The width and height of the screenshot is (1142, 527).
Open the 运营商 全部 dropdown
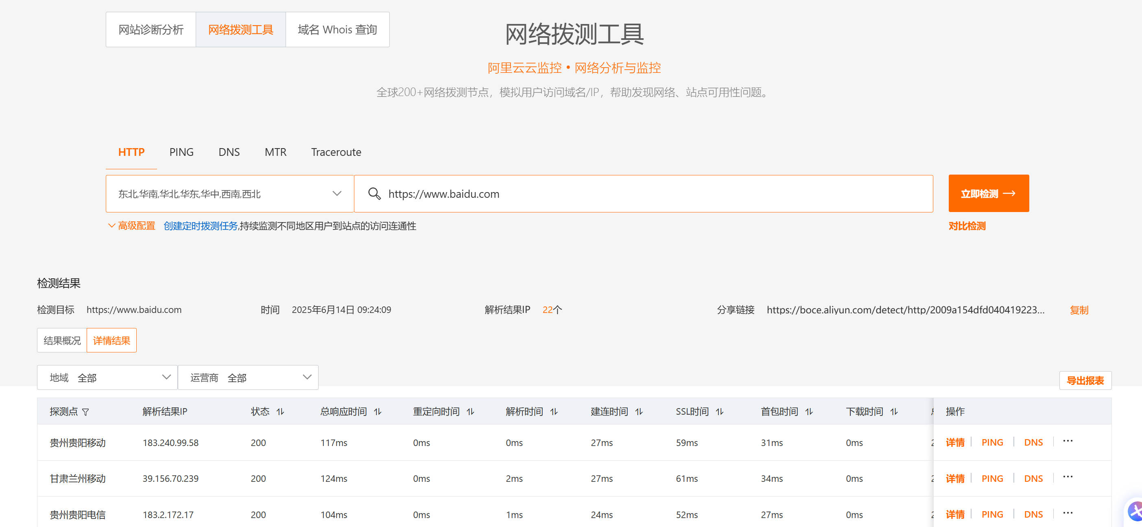248,378
